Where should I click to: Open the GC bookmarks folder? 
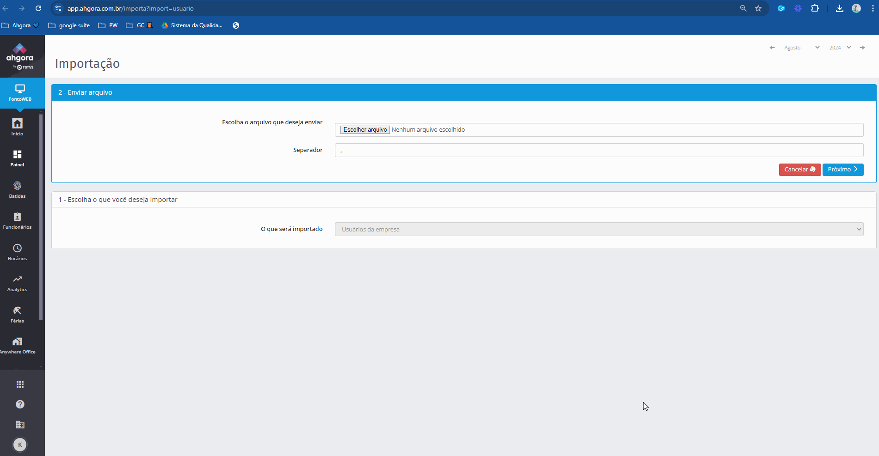point(139,25)
